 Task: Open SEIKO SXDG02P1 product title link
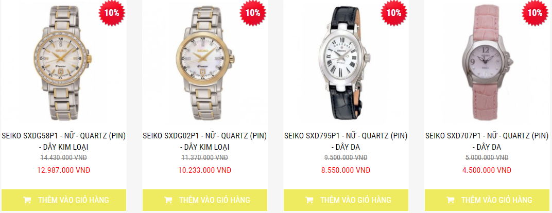(x=205, y=141)
